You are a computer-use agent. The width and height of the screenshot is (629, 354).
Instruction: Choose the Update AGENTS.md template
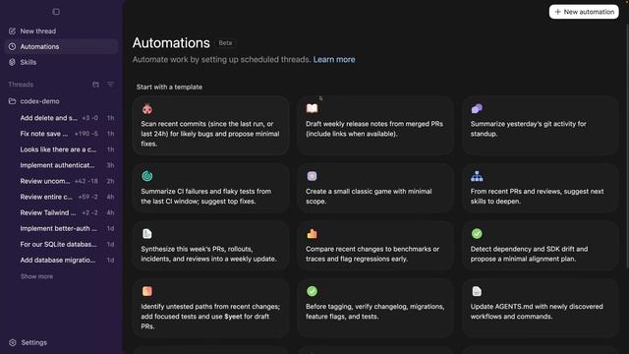(541, 308)
